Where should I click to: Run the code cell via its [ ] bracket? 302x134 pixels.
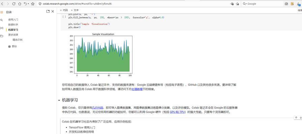pyautogui.click(x=64, y=17)
